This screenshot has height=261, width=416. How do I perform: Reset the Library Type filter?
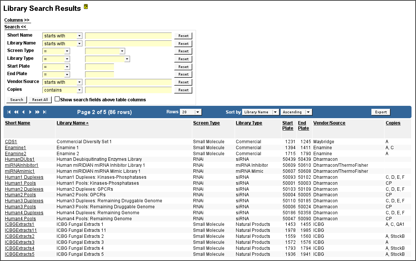[x=183, y=59]
